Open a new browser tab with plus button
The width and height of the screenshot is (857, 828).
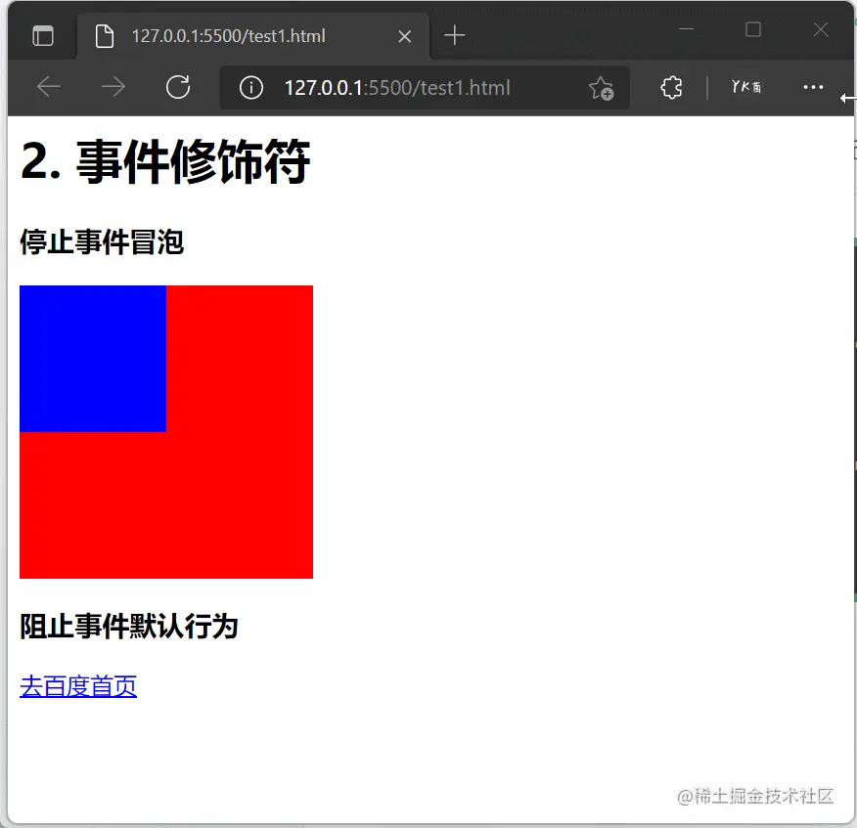tap(454, 35)
